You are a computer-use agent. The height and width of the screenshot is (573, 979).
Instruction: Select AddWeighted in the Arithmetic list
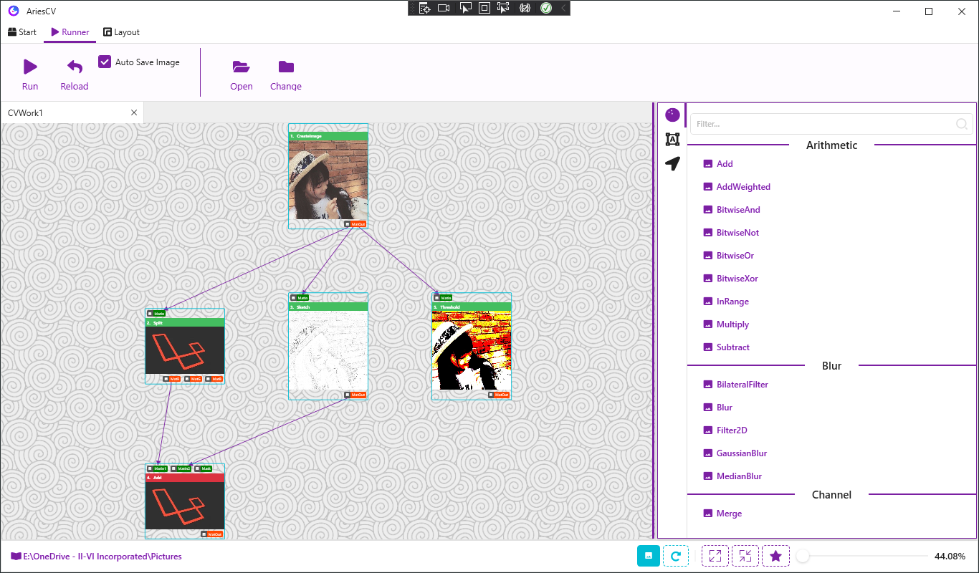click(x=743, y=187)
